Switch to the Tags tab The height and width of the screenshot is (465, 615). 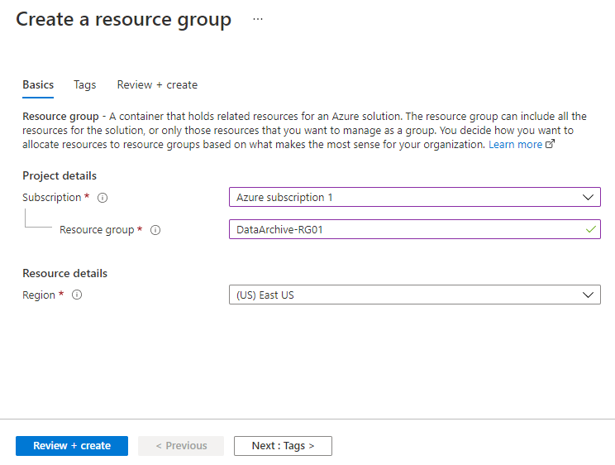[84, 85]
